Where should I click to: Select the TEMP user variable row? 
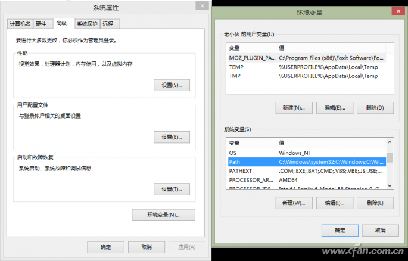[x=307, y=67]
